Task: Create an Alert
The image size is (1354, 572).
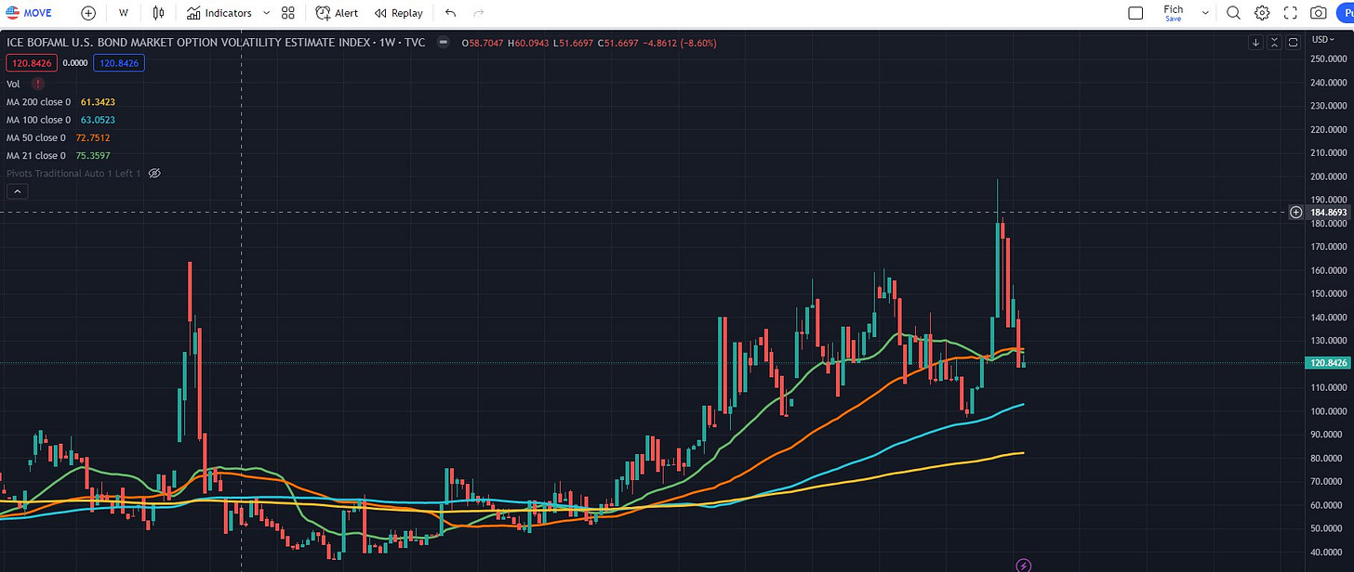Action: (337, 13)
